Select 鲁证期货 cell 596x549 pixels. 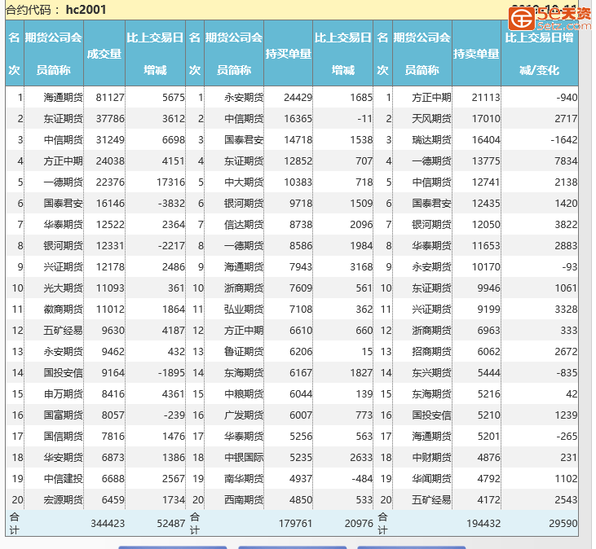244,352
